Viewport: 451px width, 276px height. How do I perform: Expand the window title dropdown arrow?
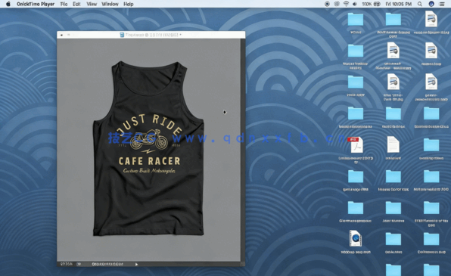[181, 35]
